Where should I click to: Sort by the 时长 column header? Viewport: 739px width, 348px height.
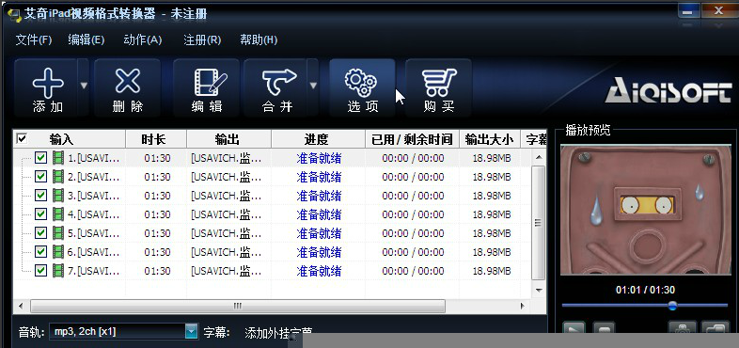[x=156, y=139]
